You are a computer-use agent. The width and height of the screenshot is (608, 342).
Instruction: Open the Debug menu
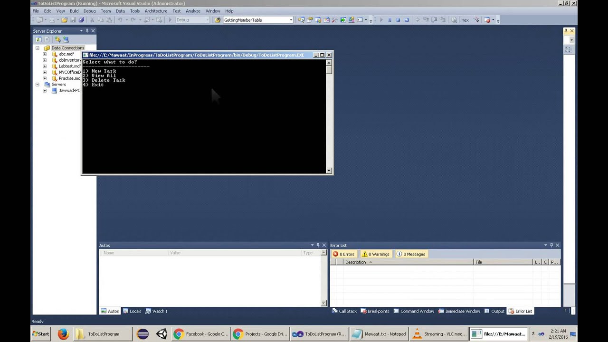(89, 11)
